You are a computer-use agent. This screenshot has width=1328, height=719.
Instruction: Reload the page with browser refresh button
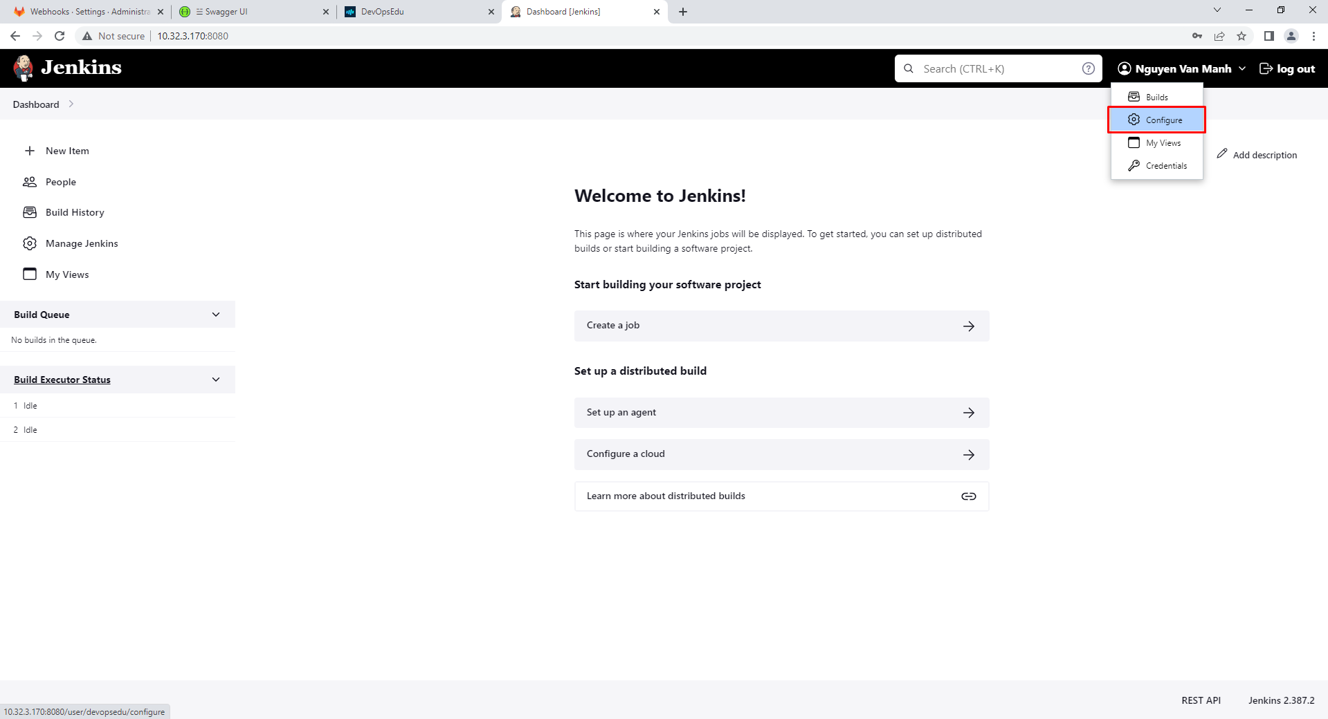point(60,36)
